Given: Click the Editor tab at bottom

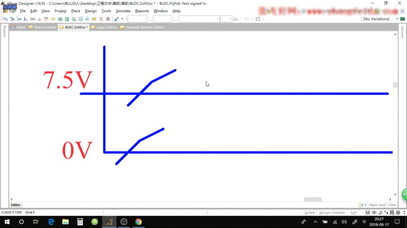Looking at the screenshot, I should click(x=15, y=205).
